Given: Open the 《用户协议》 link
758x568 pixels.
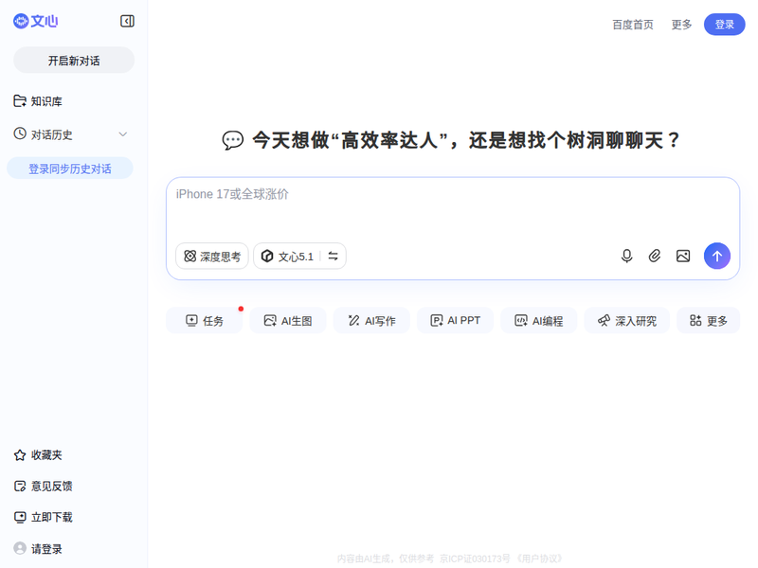Looking at the screenshot, I should (x=539, y=559).
